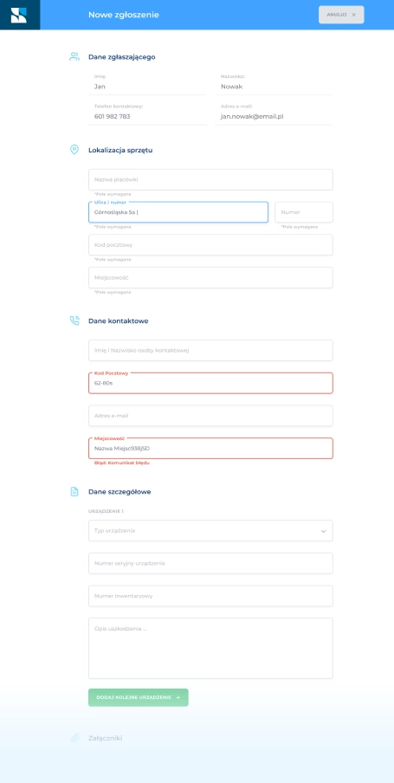Click the paperclip icon beside Załączniki
Image resolution: width=394 pixels, height=783 pixels.
74,738
